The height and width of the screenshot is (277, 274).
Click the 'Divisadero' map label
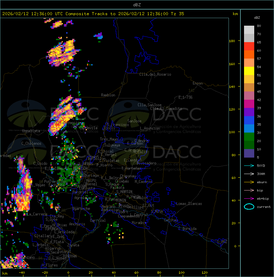146,163
